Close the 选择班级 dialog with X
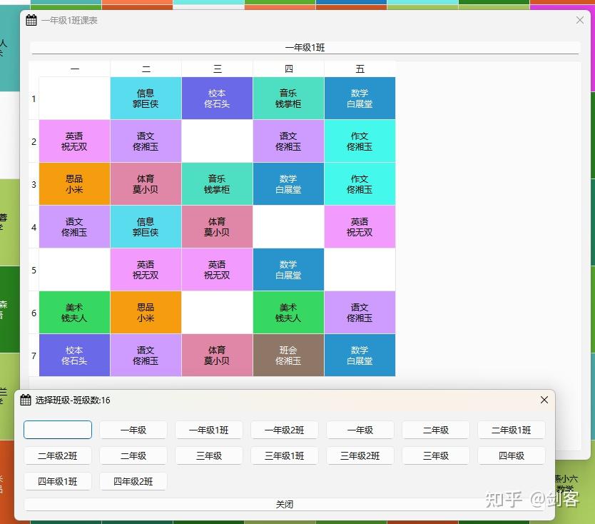Viewport: 595px width, 524px height. pyautogui.click(x=544, y=400)
